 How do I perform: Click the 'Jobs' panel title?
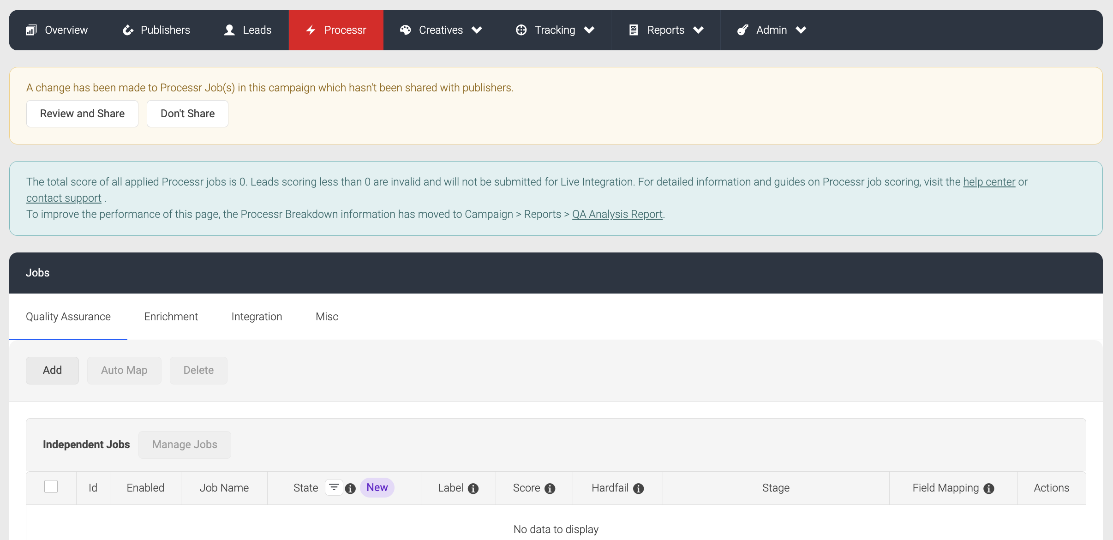[x=37, y=273]
